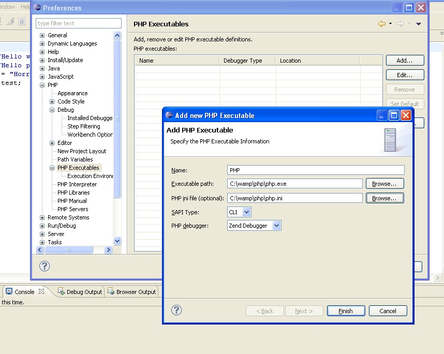Open the view menu triangle in Preferences header
The width and height of the screenshot is (444, 354).
tap(419, 24)
